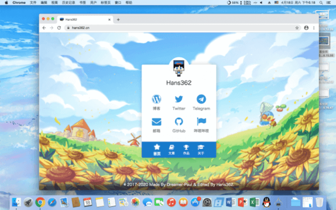The height and width of the screenshot is (210, 336).
Task: Open the 书签 menu
Action: 82,3
